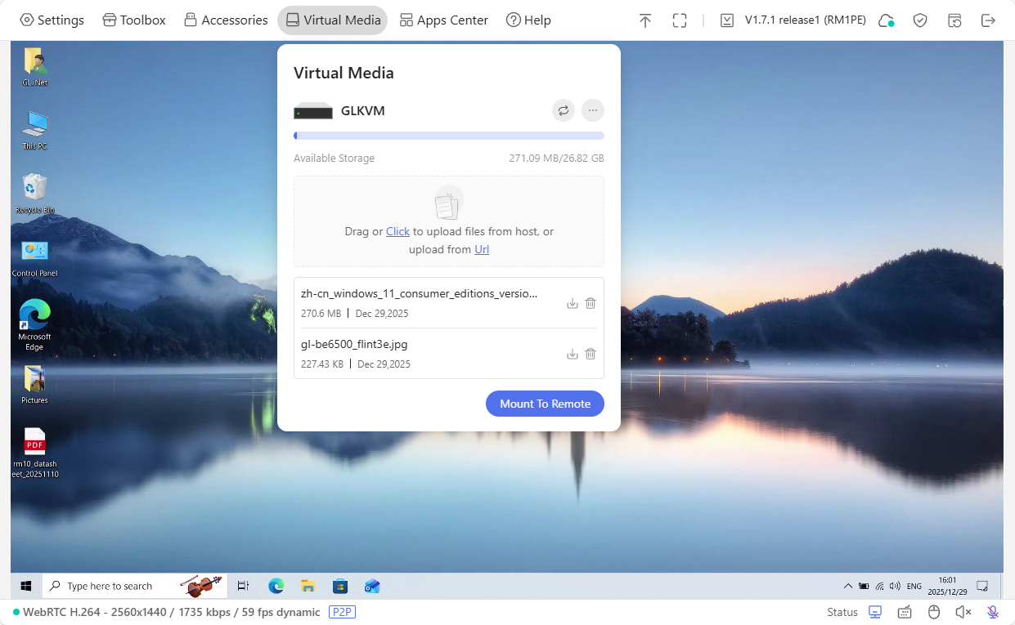
Task: Open the security shield icon in the toolbar
Action: coord(919,20)
